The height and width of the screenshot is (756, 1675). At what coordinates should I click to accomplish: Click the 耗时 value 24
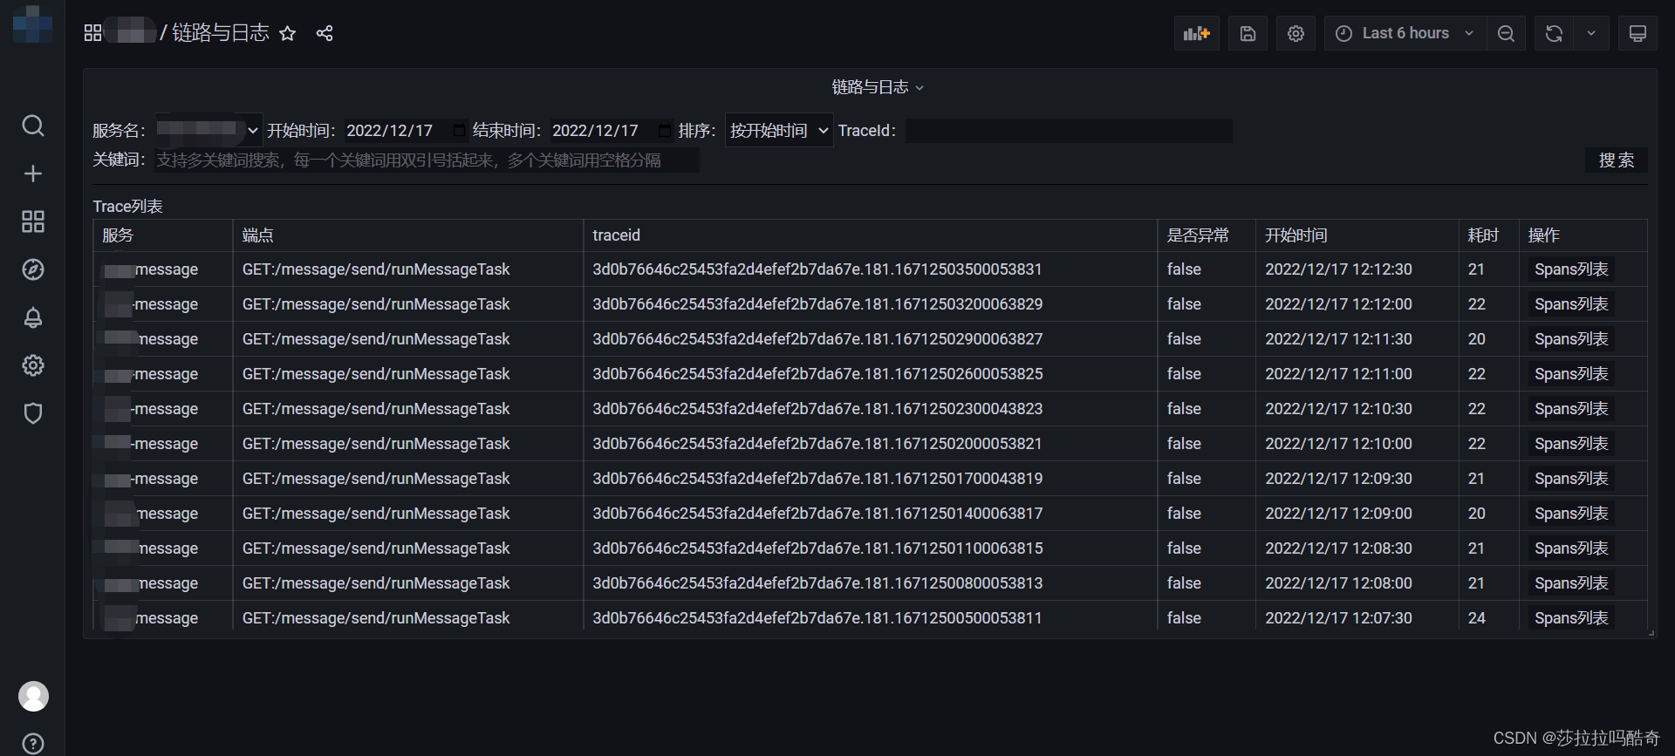pyautogui.click(x=1476, y=618)
